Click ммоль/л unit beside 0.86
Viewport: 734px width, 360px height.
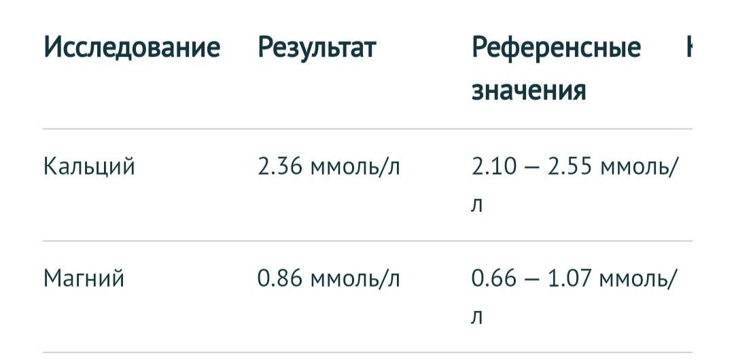pyautogui.click(x=355, y=279)
